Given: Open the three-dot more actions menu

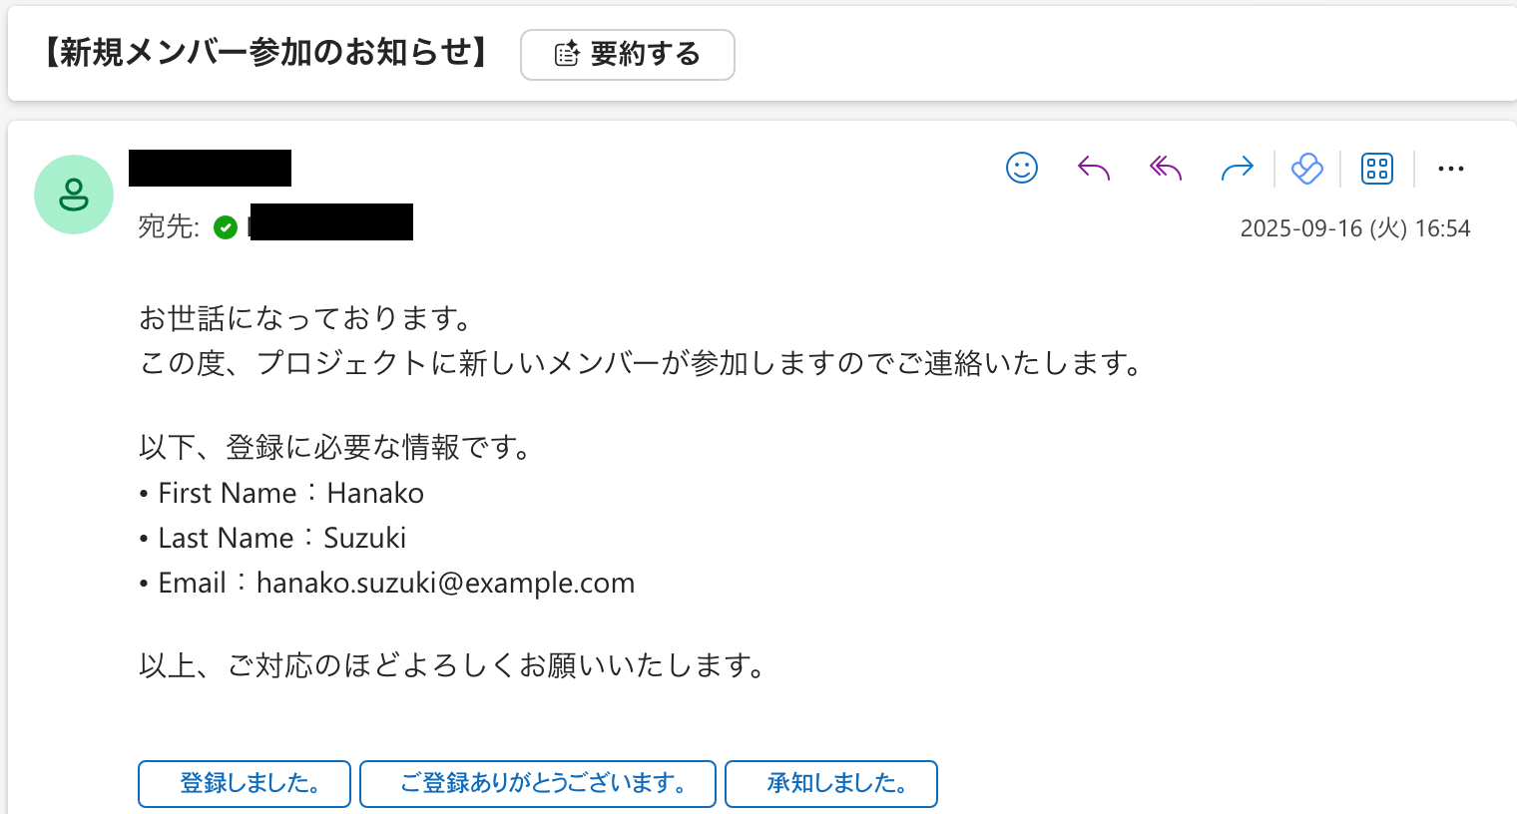Looking at the screenshot, I should click(x=1450, y=169).
